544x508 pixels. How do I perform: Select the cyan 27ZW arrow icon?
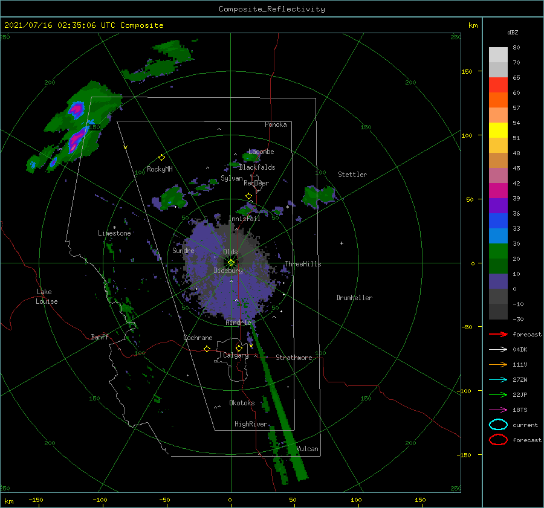[498, 380]
